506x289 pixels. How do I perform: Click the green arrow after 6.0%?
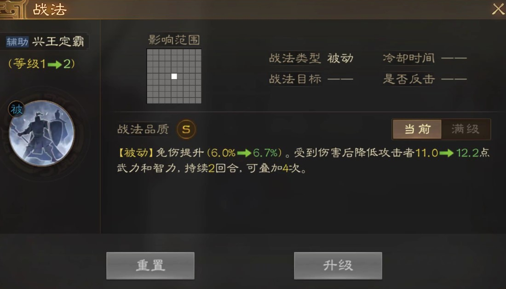pyautogui.click(x=244, y=153)
